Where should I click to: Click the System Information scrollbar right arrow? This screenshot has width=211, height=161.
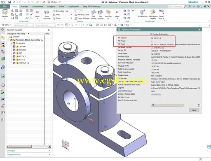[x=199, y=105]
